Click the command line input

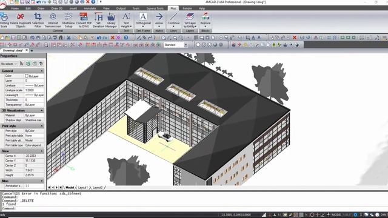pyautogui.click(x=194, y=208)
